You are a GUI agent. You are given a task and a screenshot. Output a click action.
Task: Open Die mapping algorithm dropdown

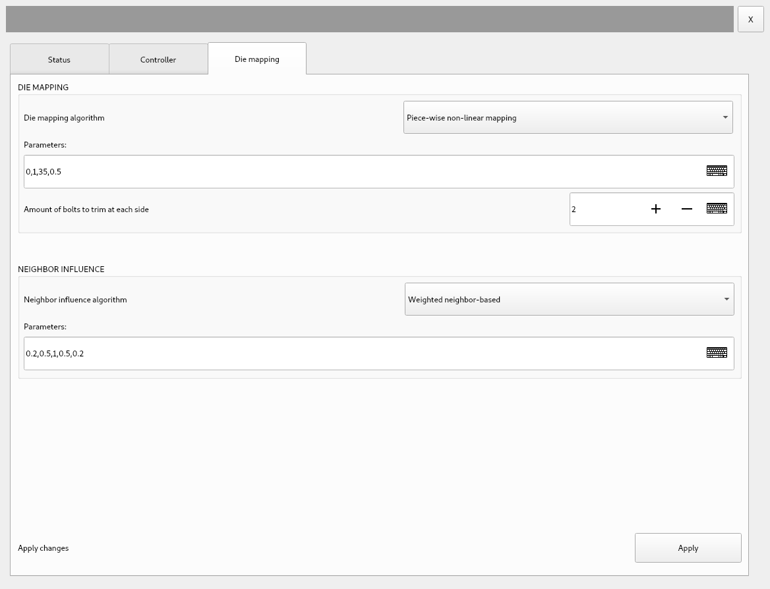tap(568, 117)
